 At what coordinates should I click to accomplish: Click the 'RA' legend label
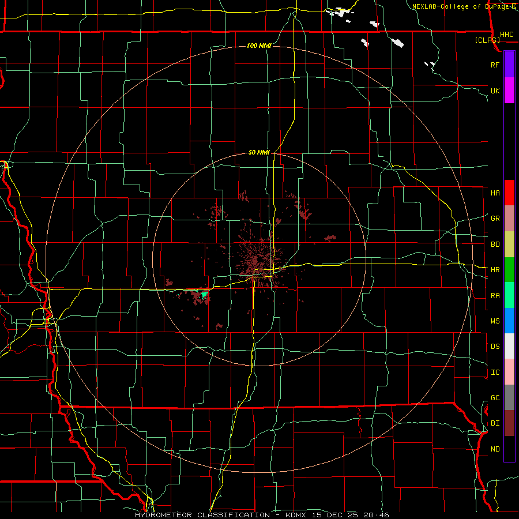[x=495, y=296]
